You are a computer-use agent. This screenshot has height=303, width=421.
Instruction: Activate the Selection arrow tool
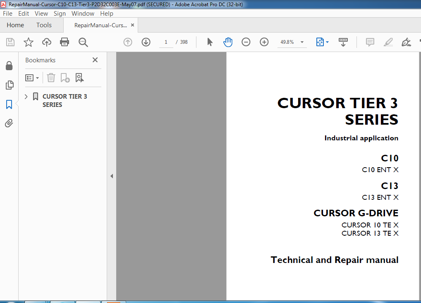(x=210, y=42)
